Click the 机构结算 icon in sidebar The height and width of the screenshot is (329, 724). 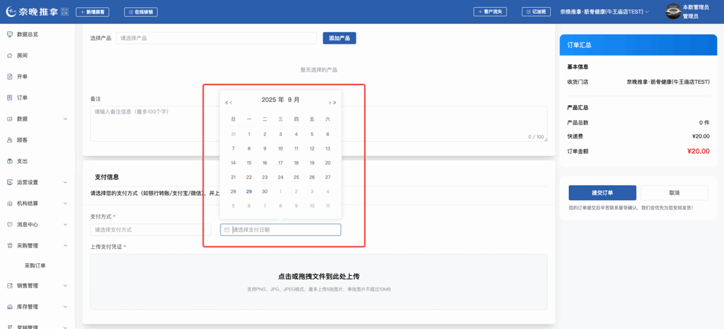point(10,204)
